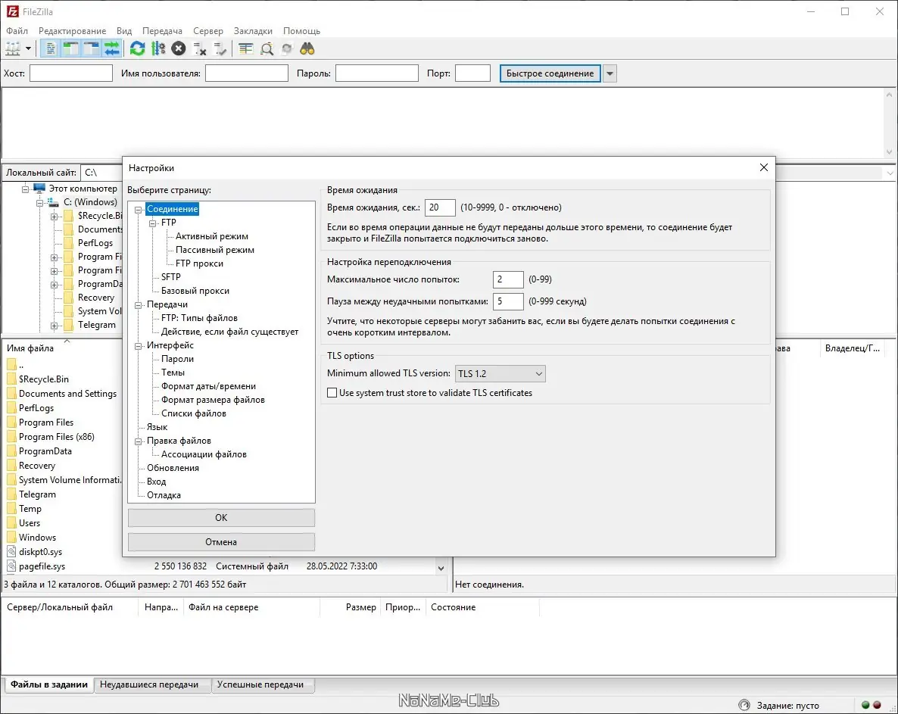Open the Site Manager icon
The image size is (898, 714).
click(13, 48)
